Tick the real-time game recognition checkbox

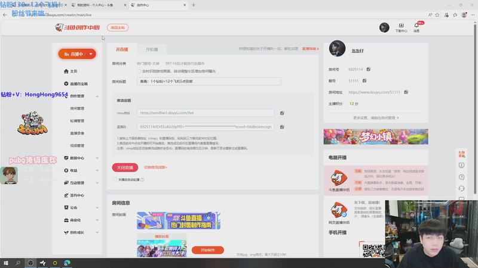click(x=139, y=71)
